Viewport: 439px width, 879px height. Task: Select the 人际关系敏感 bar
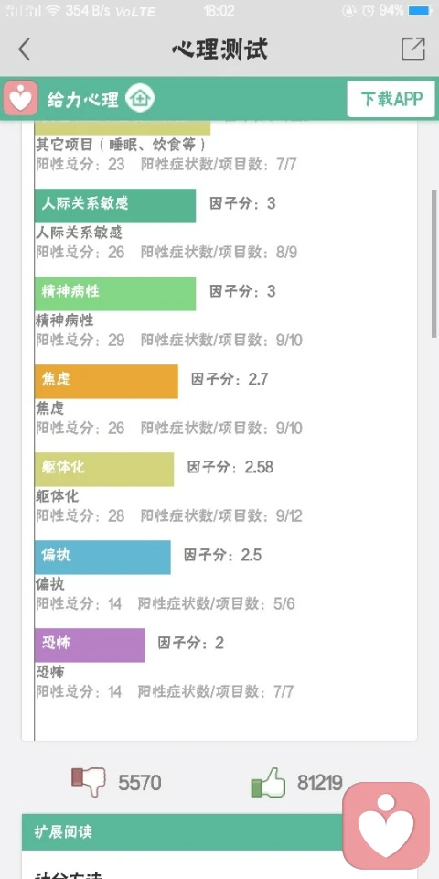click(115, 206)
